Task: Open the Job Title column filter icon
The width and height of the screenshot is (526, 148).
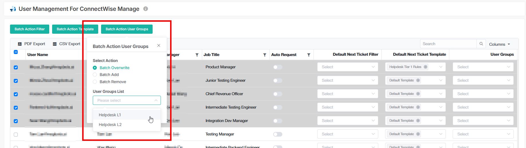Action: click(265, 55)
